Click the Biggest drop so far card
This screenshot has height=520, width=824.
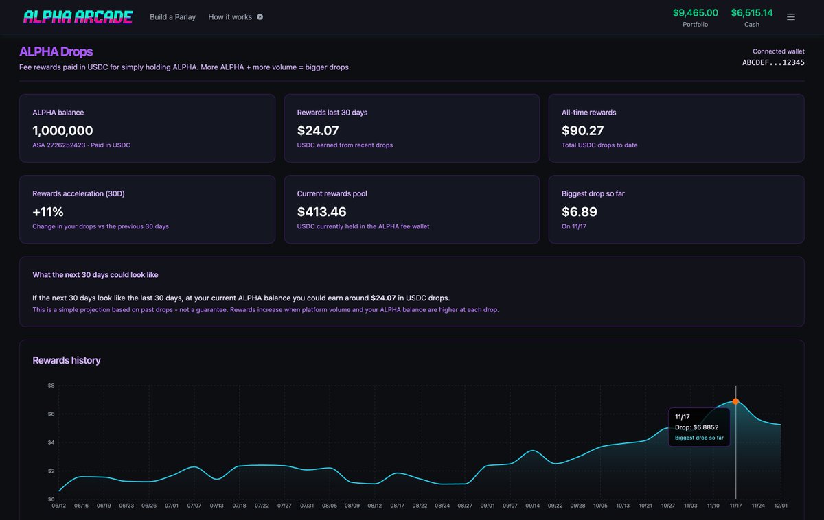click(x=676, y=209)
